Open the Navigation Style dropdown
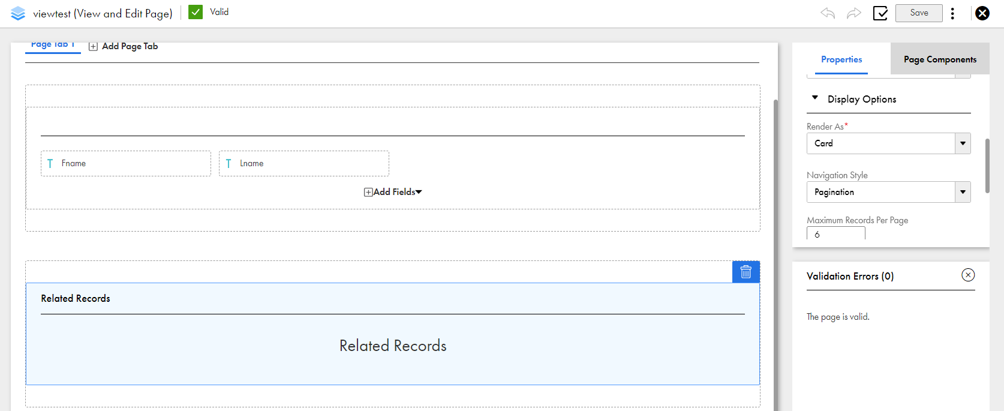The image size is (1004, 411). [888, 192]
